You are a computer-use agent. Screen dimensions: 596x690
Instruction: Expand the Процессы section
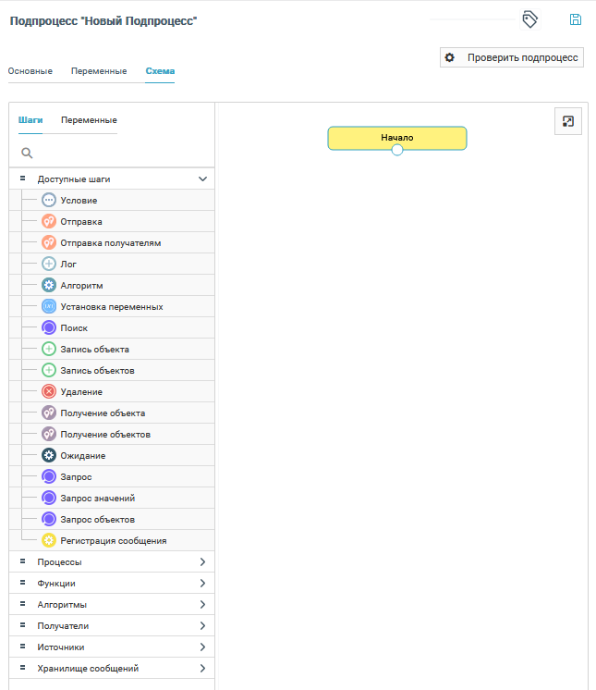coord(202,561)
